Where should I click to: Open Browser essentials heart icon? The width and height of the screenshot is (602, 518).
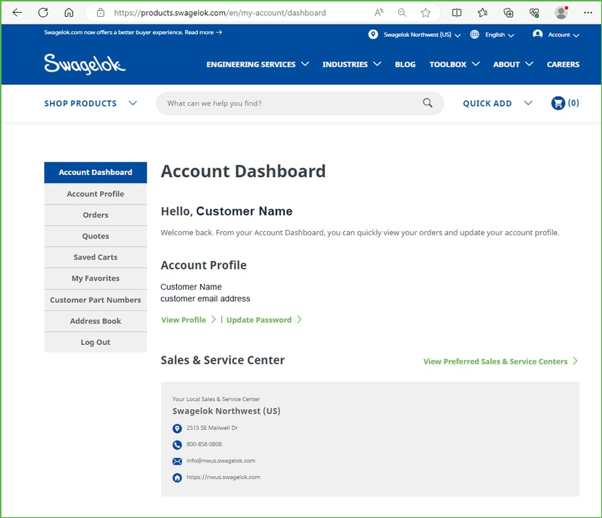(x=534, y=13)
